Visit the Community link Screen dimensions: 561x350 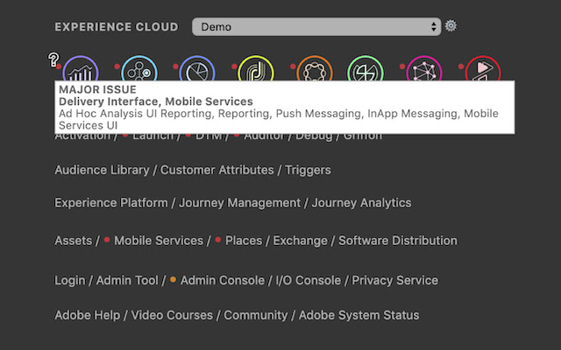255,315
